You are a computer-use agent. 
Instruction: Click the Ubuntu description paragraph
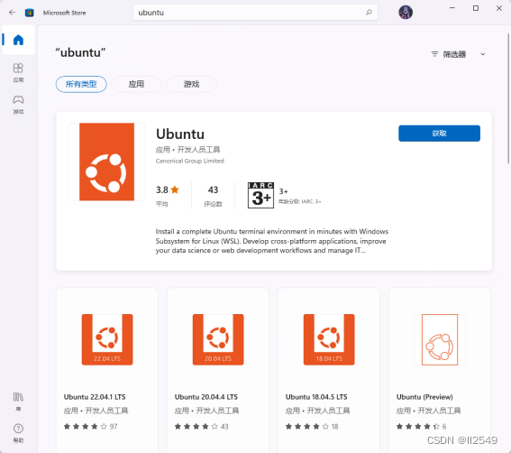272,241
